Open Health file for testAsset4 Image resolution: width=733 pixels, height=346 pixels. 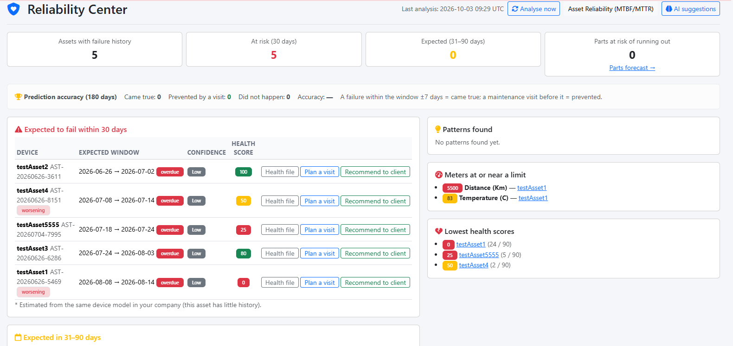click(280, 201)
